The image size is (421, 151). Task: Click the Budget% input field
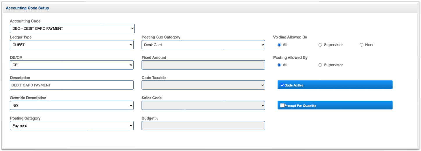pos(203,126)
